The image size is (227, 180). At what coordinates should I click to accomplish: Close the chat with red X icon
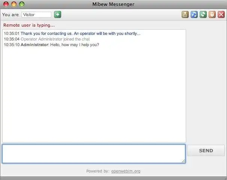tap(221, 15)
